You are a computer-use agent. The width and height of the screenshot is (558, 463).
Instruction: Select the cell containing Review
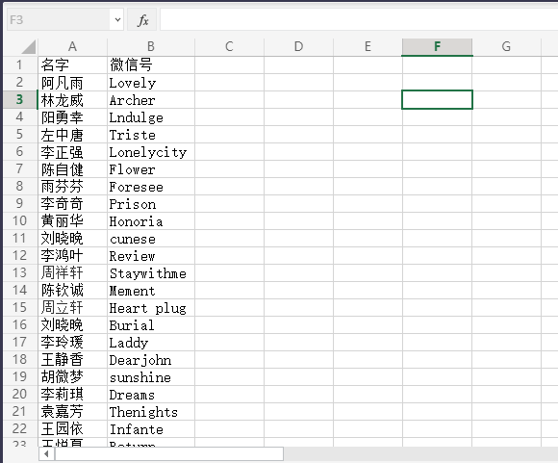(151, 255)
